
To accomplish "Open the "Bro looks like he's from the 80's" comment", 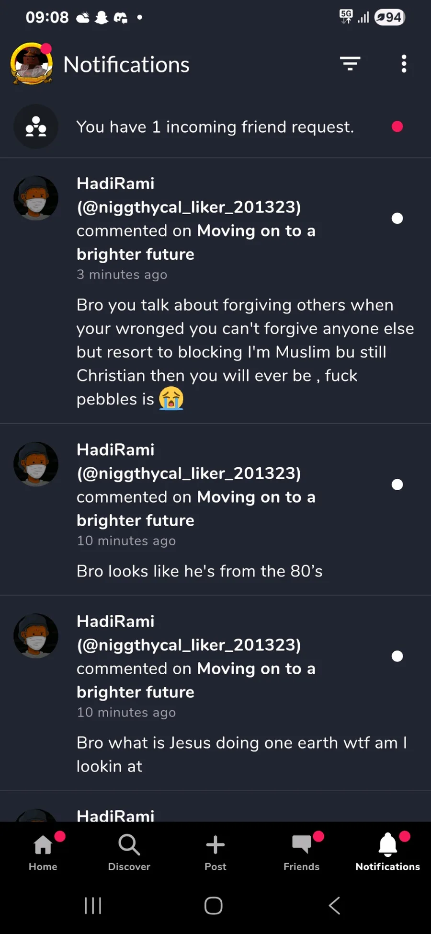I will pos(200,571).
